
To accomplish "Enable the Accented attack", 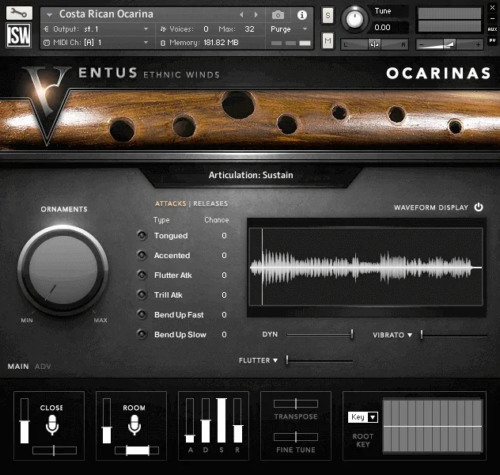I will pos(142,255).
